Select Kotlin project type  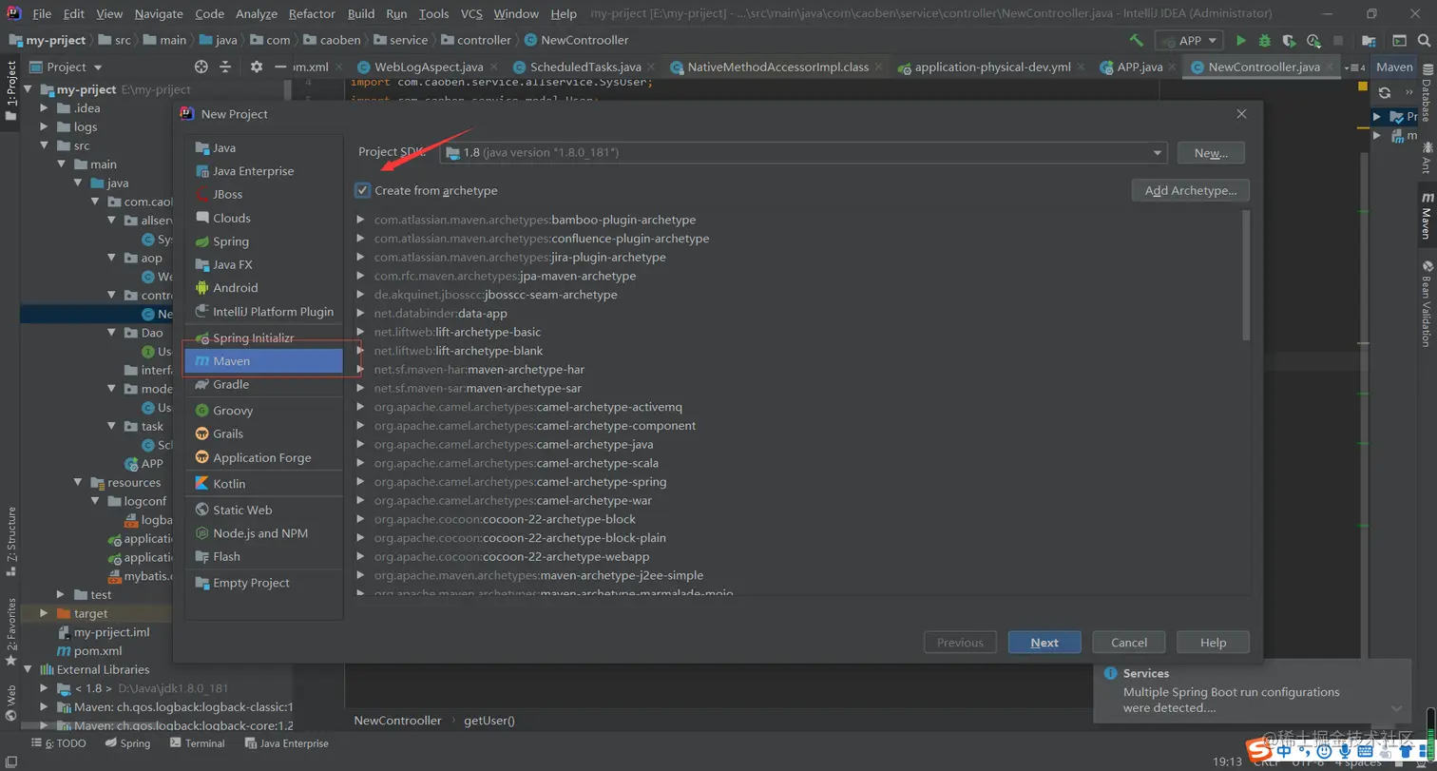click(x=264, y=484)
